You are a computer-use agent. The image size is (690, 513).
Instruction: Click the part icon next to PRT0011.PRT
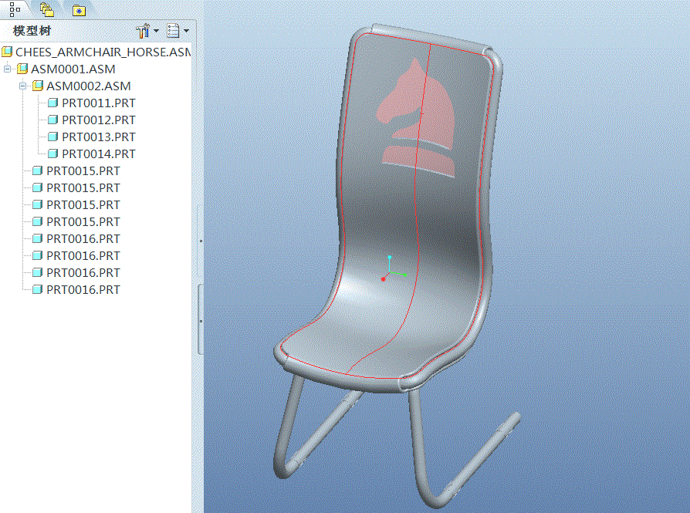(x=52, y=103)
